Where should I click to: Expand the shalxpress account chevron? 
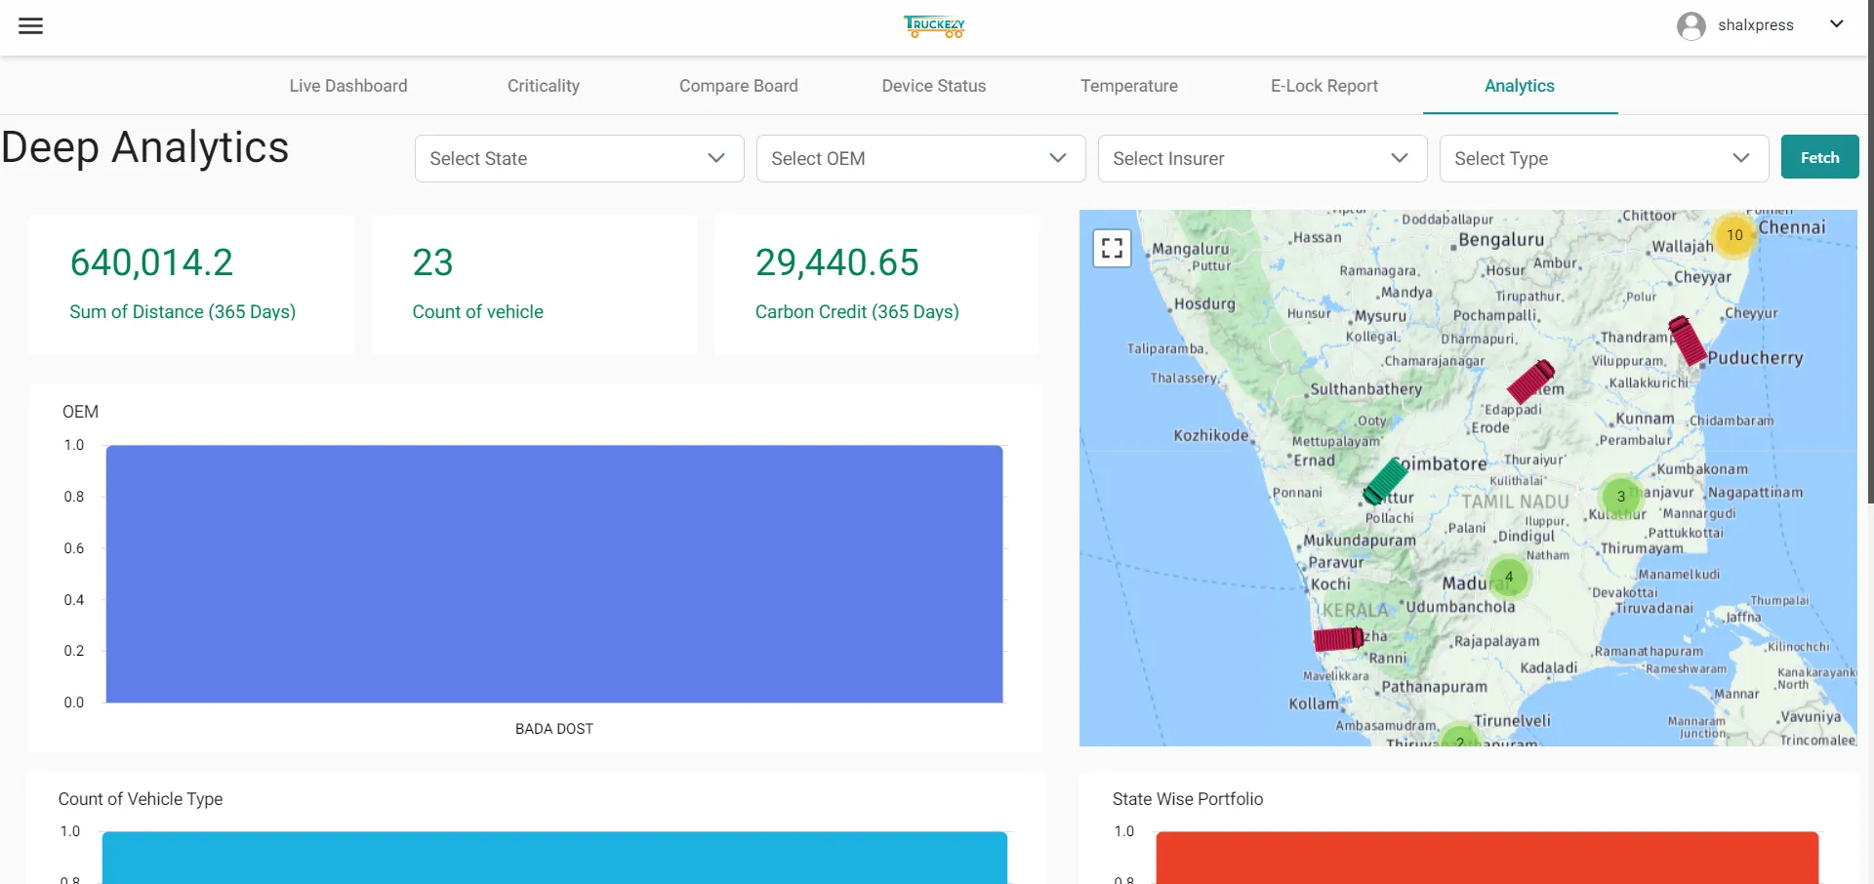point(1836,24)
